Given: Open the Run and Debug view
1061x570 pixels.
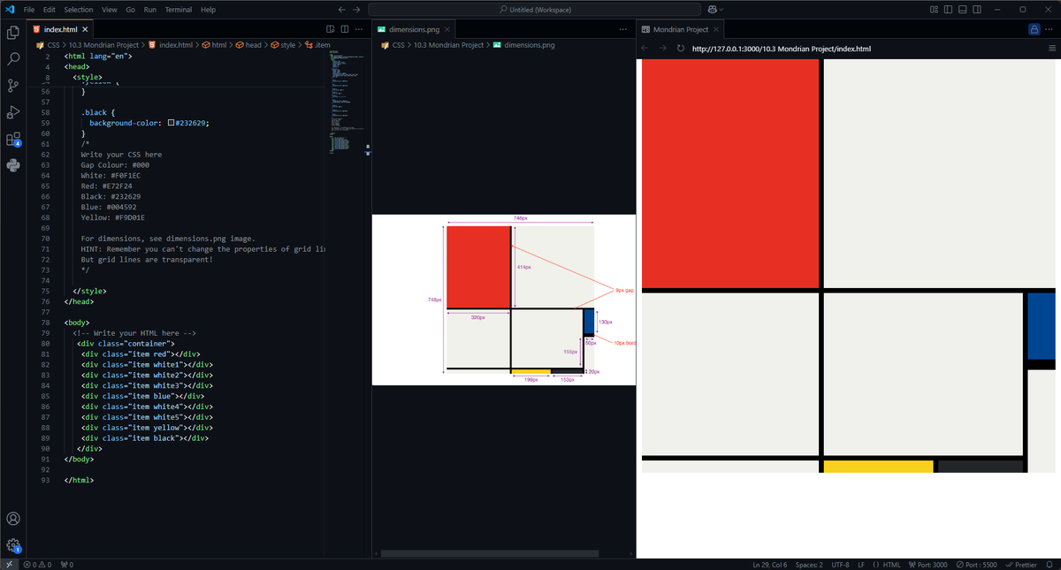Looking at the screenshot, I should click(x=13, y=112).
